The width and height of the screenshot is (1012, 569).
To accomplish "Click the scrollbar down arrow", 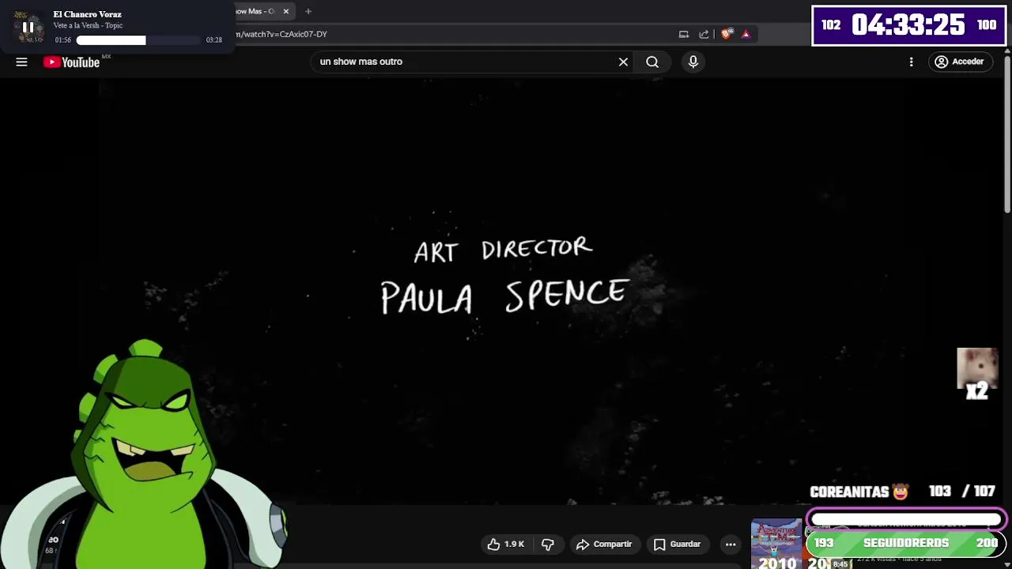I will (1007, 563).
